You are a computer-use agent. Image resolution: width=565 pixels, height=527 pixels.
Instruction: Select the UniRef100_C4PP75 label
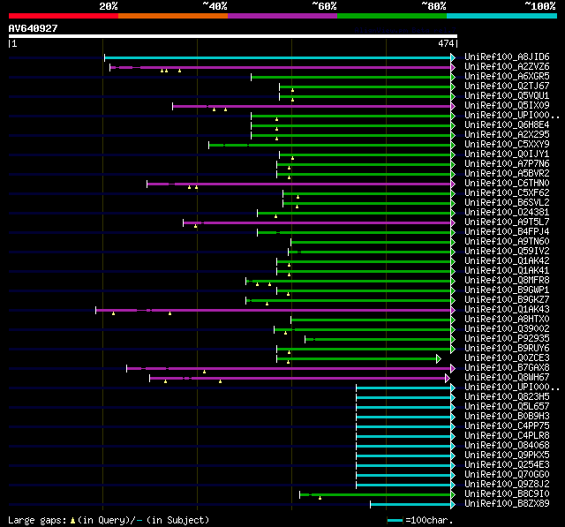click(x=507, y=426)
